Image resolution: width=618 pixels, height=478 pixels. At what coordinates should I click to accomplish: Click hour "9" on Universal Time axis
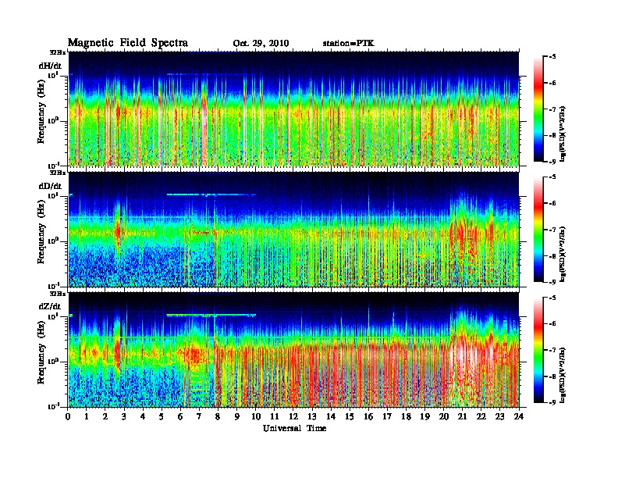[x=237, y=416]
